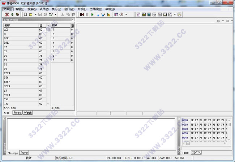
Task: Open the 文件(F) menu
Action: pyautogui.click(x=8, y=9)
